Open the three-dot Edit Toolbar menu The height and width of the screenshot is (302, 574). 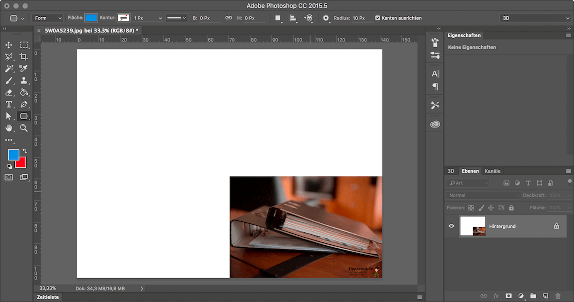tap(9, 140)
